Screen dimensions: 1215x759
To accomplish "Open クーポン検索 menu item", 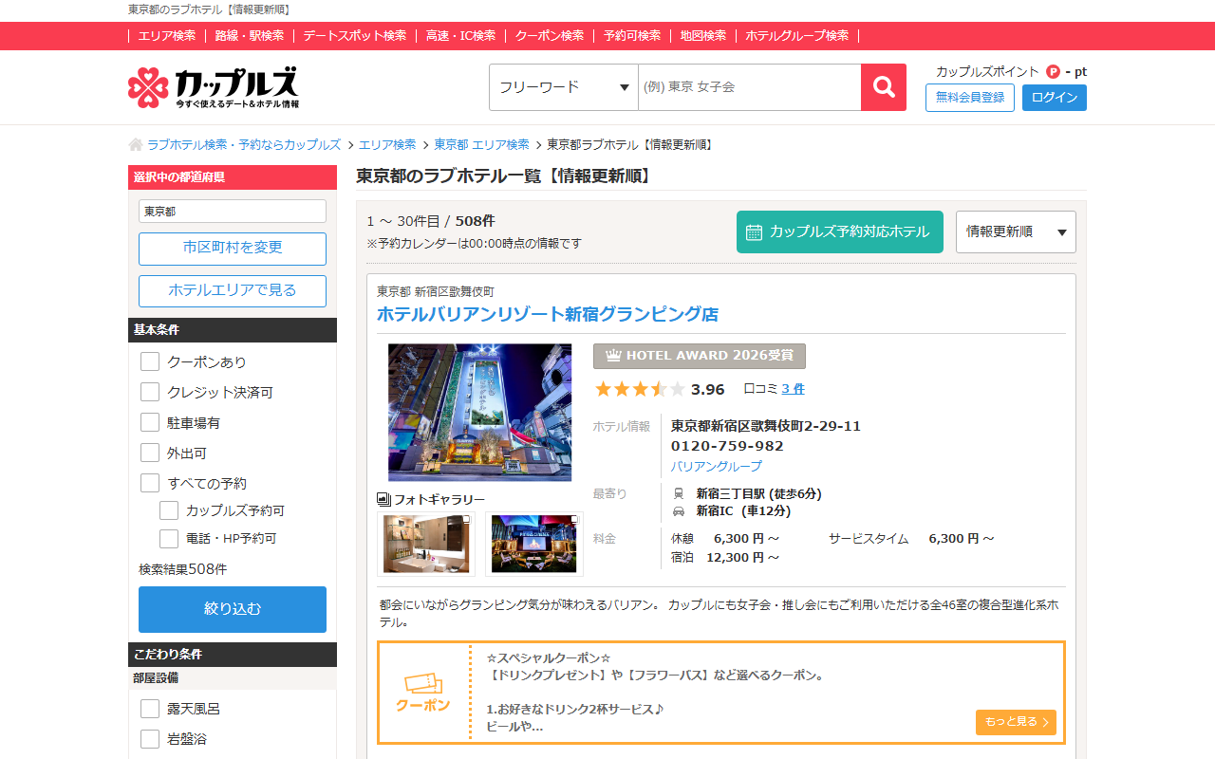I will point(550,36).
